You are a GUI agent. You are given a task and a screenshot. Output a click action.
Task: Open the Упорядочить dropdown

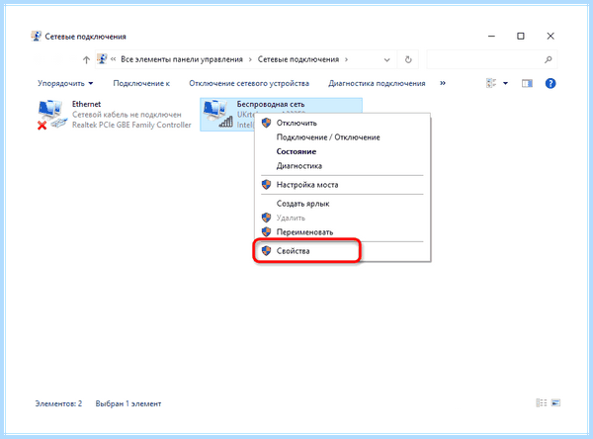click(65, 83)
